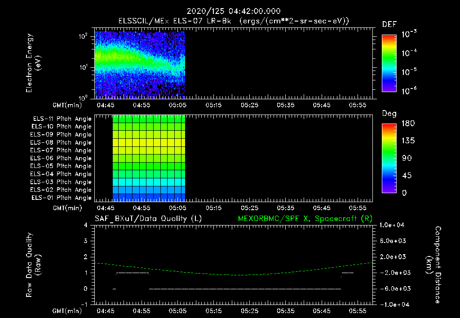This screenshot has height=318, width=460.
Task: Click the 2.0e+03 distance axis value
Action: 393,256
